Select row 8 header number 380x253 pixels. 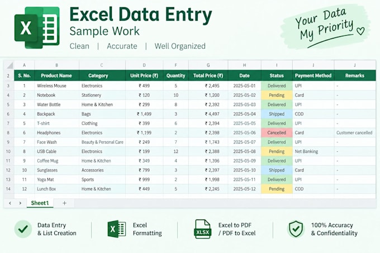(x=8, y=133)
